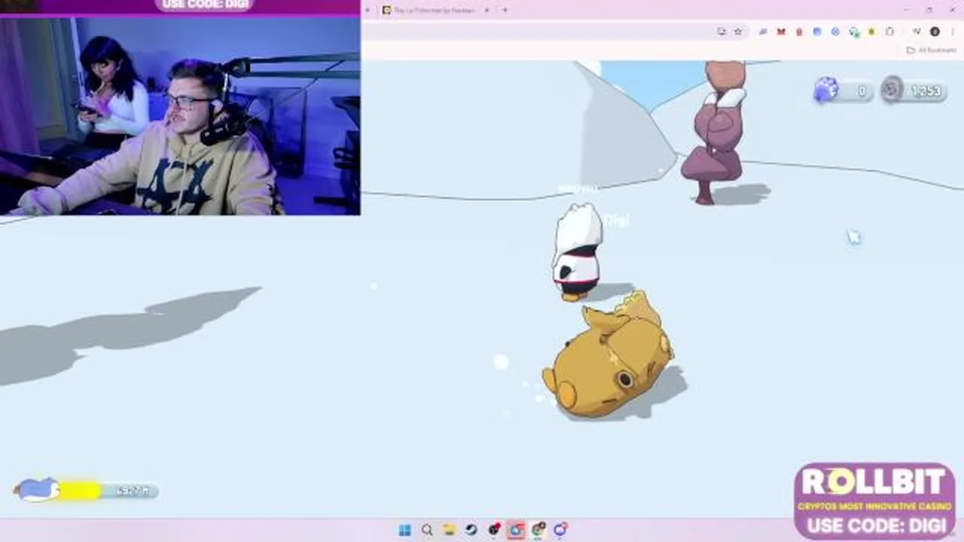The width and height of the screenshot is (964, 542).
Task: Open Chrome's three-dot menu
Action: coord(951,32)
